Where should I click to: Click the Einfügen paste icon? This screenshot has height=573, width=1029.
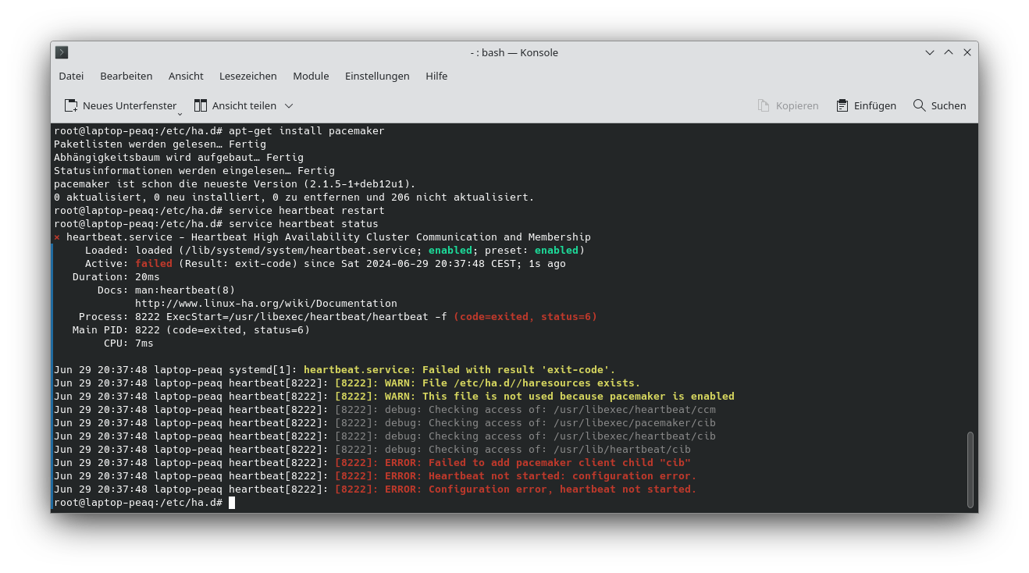(x=841, y=105)
